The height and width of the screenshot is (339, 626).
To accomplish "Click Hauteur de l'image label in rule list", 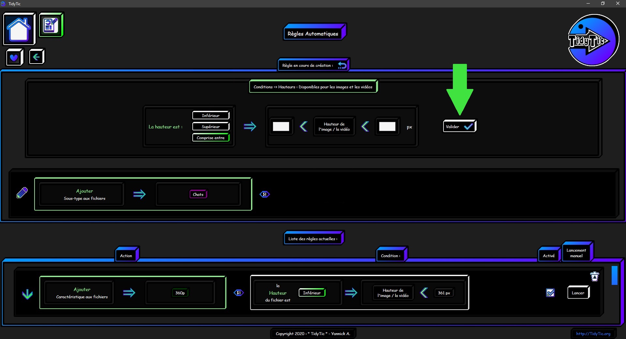I will (393, 293).
